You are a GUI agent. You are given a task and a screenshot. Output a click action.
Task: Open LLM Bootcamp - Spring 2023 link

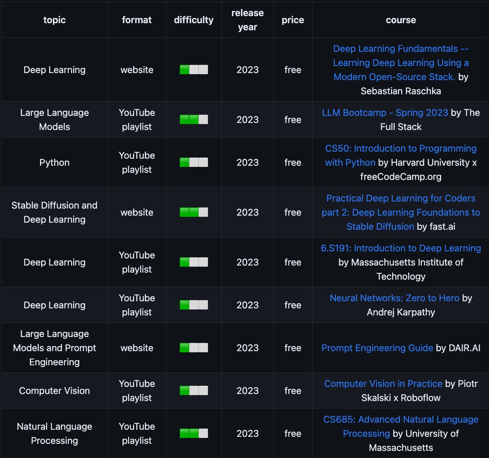[385, 113]
